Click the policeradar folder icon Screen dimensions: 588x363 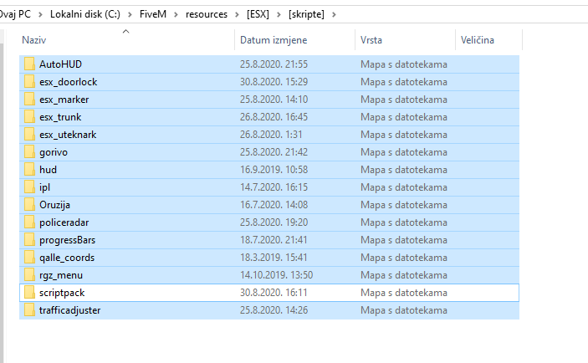click(29, 222)
